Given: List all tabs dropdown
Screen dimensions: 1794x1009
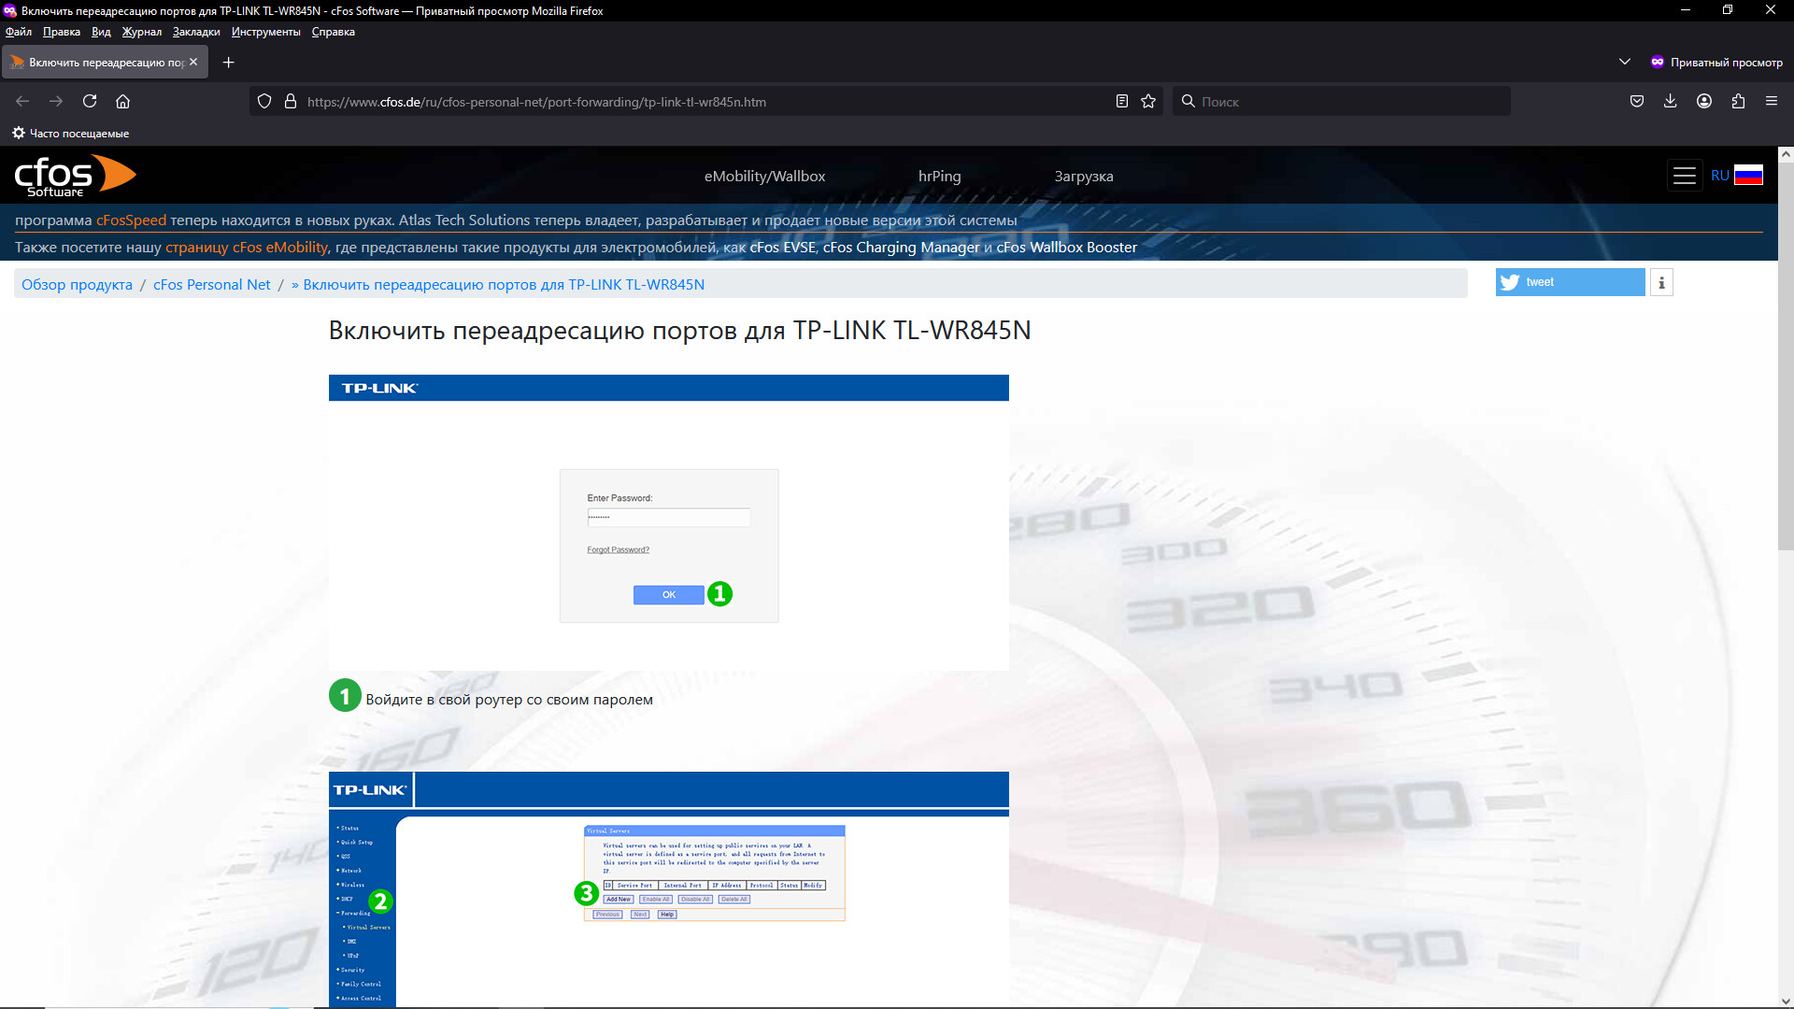Looking at the screenshot, I should click(x=1625, y=62).
